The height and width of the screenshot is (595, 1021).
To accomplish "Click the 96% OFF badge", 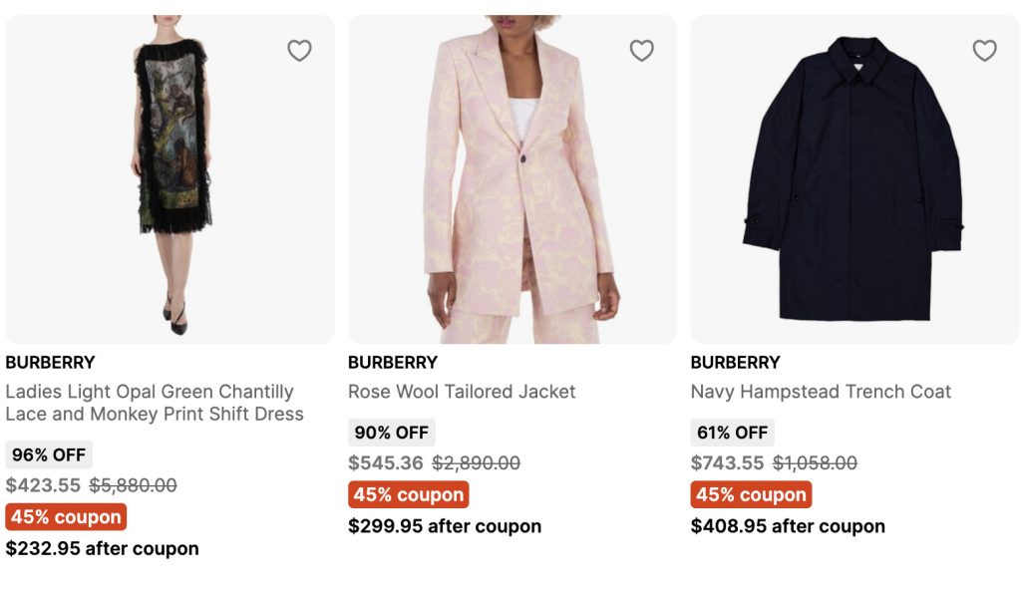I will (49, 455).
